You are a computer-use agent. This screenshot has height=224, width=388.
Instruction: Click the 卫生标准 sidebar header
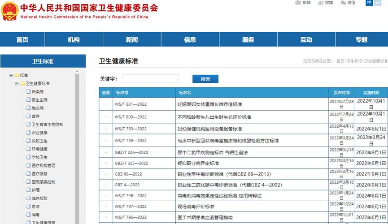43,61
